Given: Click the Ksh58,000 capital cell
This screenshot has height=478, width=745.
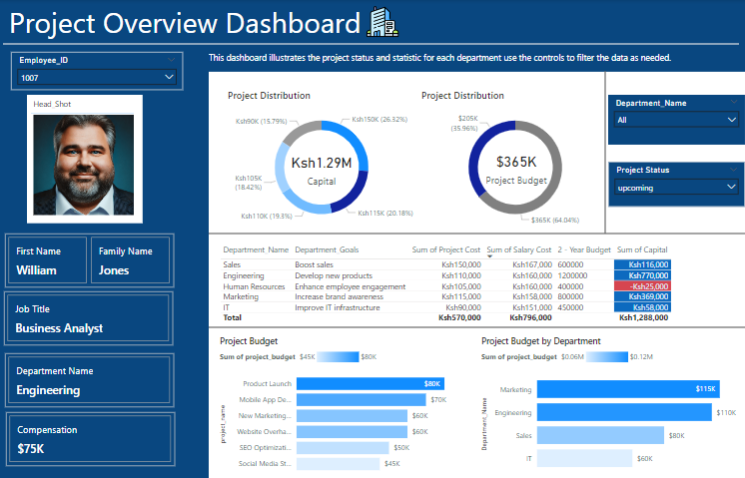Looking at the screenshot, I should click(642, 307).
